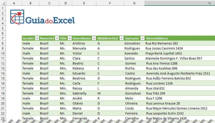Expand the MiddleInitial filter arrow

(122, 38)
